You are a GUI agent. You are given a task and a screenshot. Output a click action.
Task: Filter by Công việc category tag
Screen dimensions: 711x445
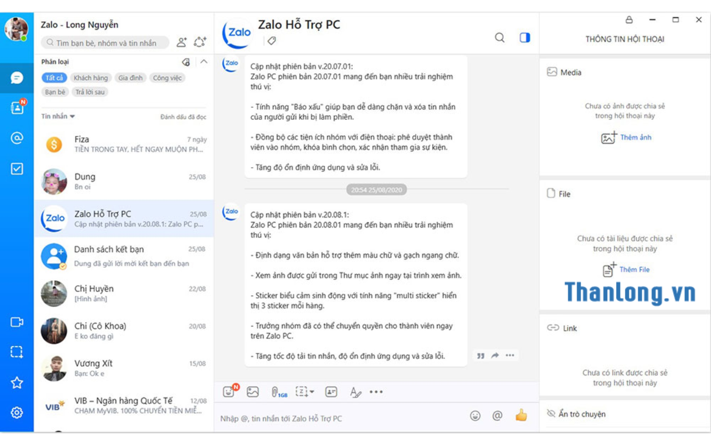[167, 78]
